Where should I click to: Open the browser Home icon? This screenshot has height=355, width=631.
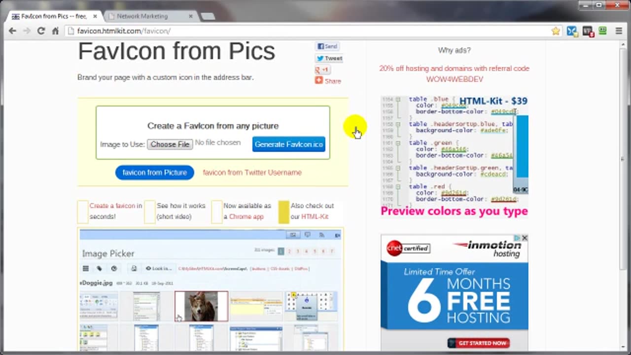coord(55,31)
